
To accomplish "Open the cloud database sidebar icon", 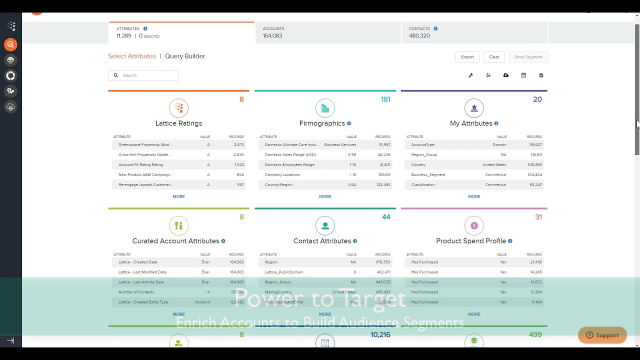I will [10, 106].
